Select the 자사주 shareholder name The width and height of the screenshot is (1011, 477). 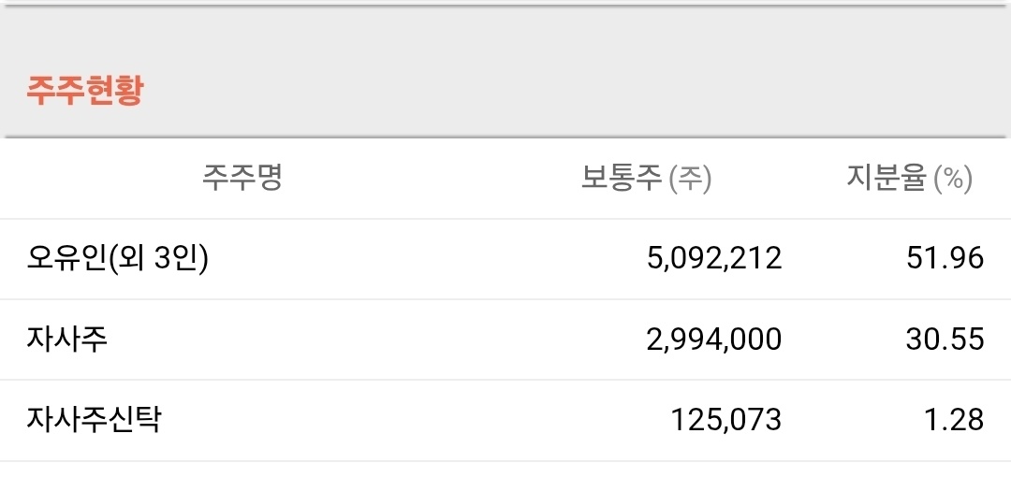click(x=67, y=339)
